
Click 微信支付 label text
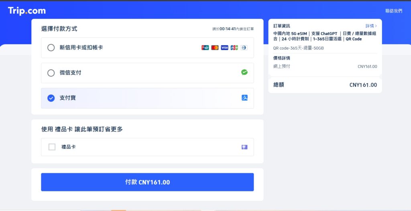pyautogui.click(x=70, y=73)
